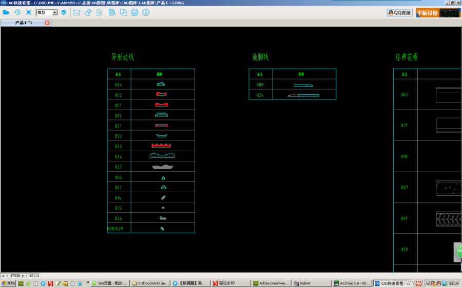Click the 平板设备 orange banner
This screenshot has width=462, height=288.
coord(438,13)
